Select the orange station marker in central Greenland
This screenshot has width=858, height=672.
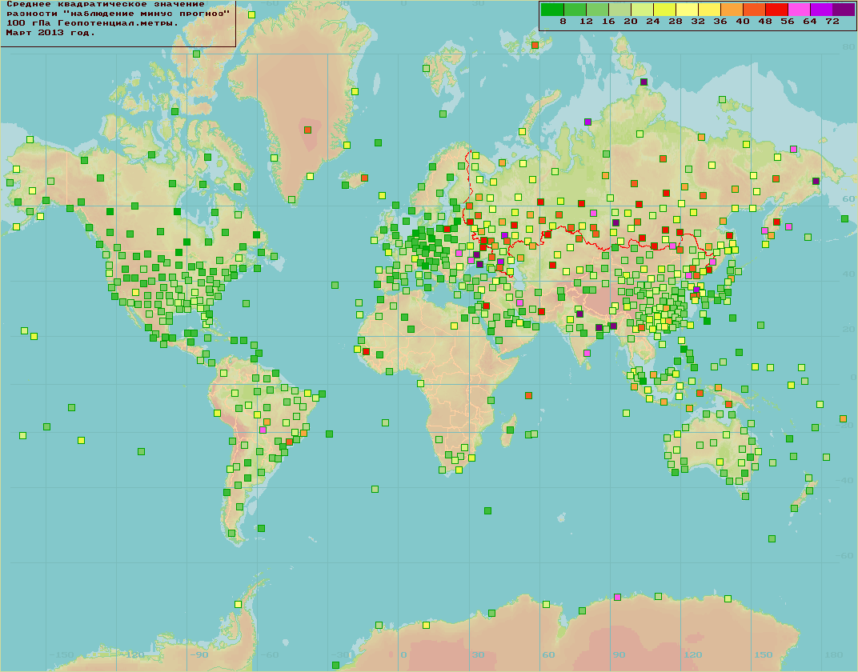pos(307,130)
